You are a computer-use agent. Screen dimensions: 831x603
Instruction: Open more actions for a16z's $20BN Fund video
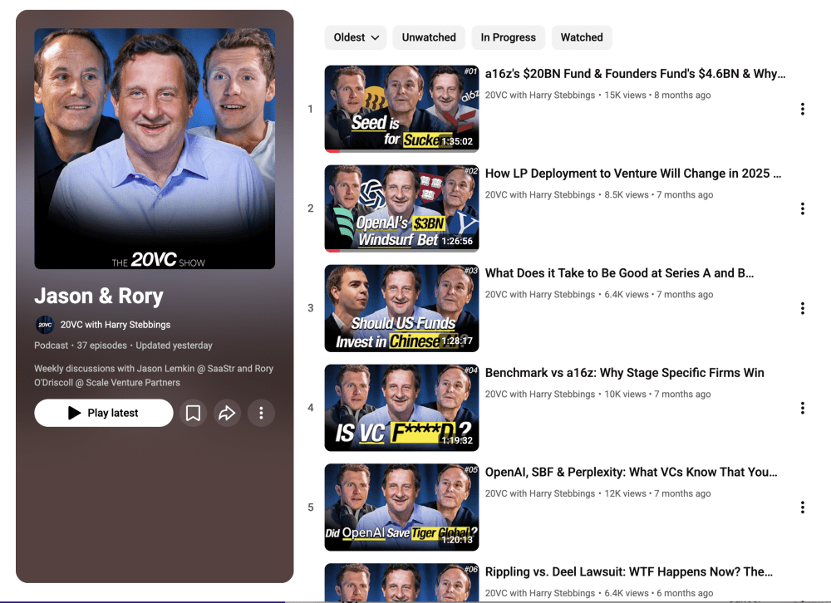pos(803,109)
